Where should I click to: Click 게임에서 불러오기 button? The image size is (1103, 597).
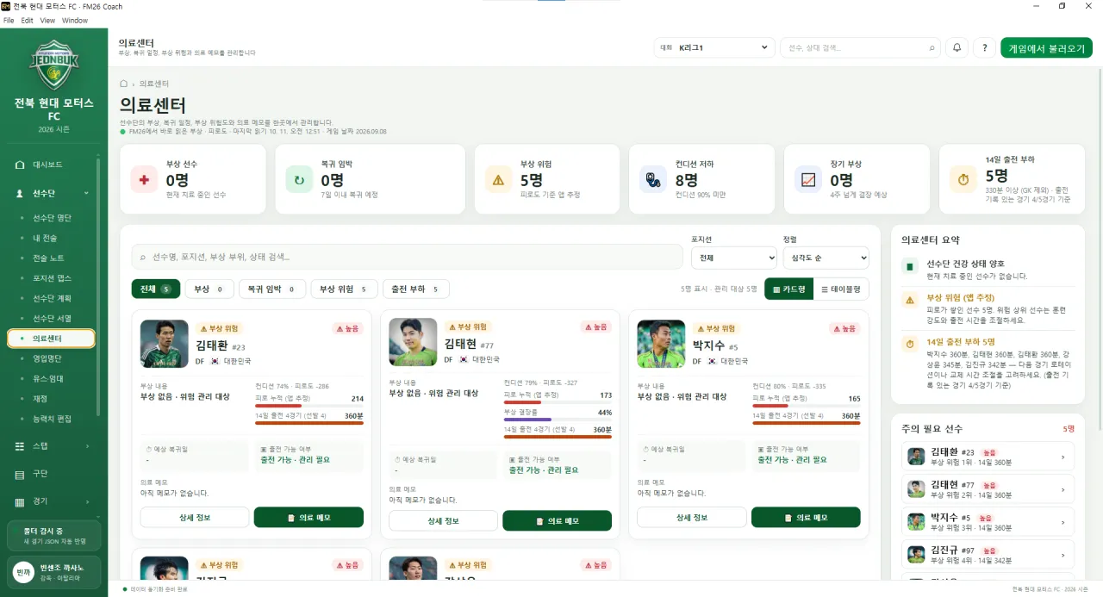pyautogui.click(x=1046, y=48)
